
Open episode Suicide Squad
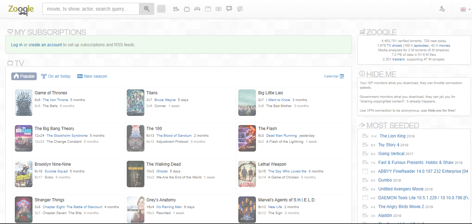(x=56, y=171)
